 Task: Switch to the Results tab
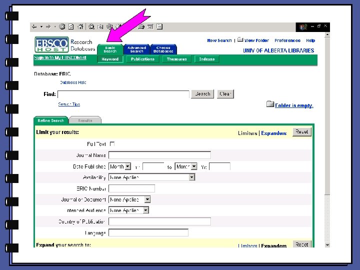85,120
